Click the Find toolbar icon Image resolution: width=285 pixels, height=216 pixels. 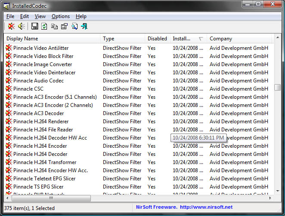pos(74,27)
